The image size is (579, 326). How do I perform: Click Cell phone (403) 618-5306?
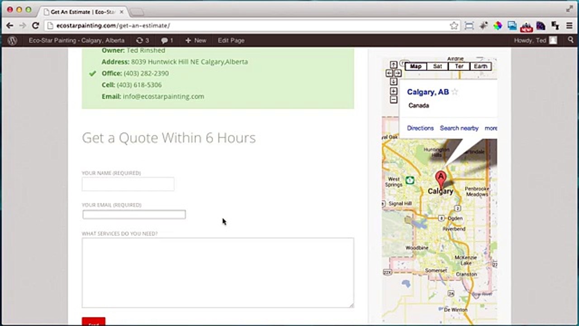pyautogui.click(x=139, y=85)
